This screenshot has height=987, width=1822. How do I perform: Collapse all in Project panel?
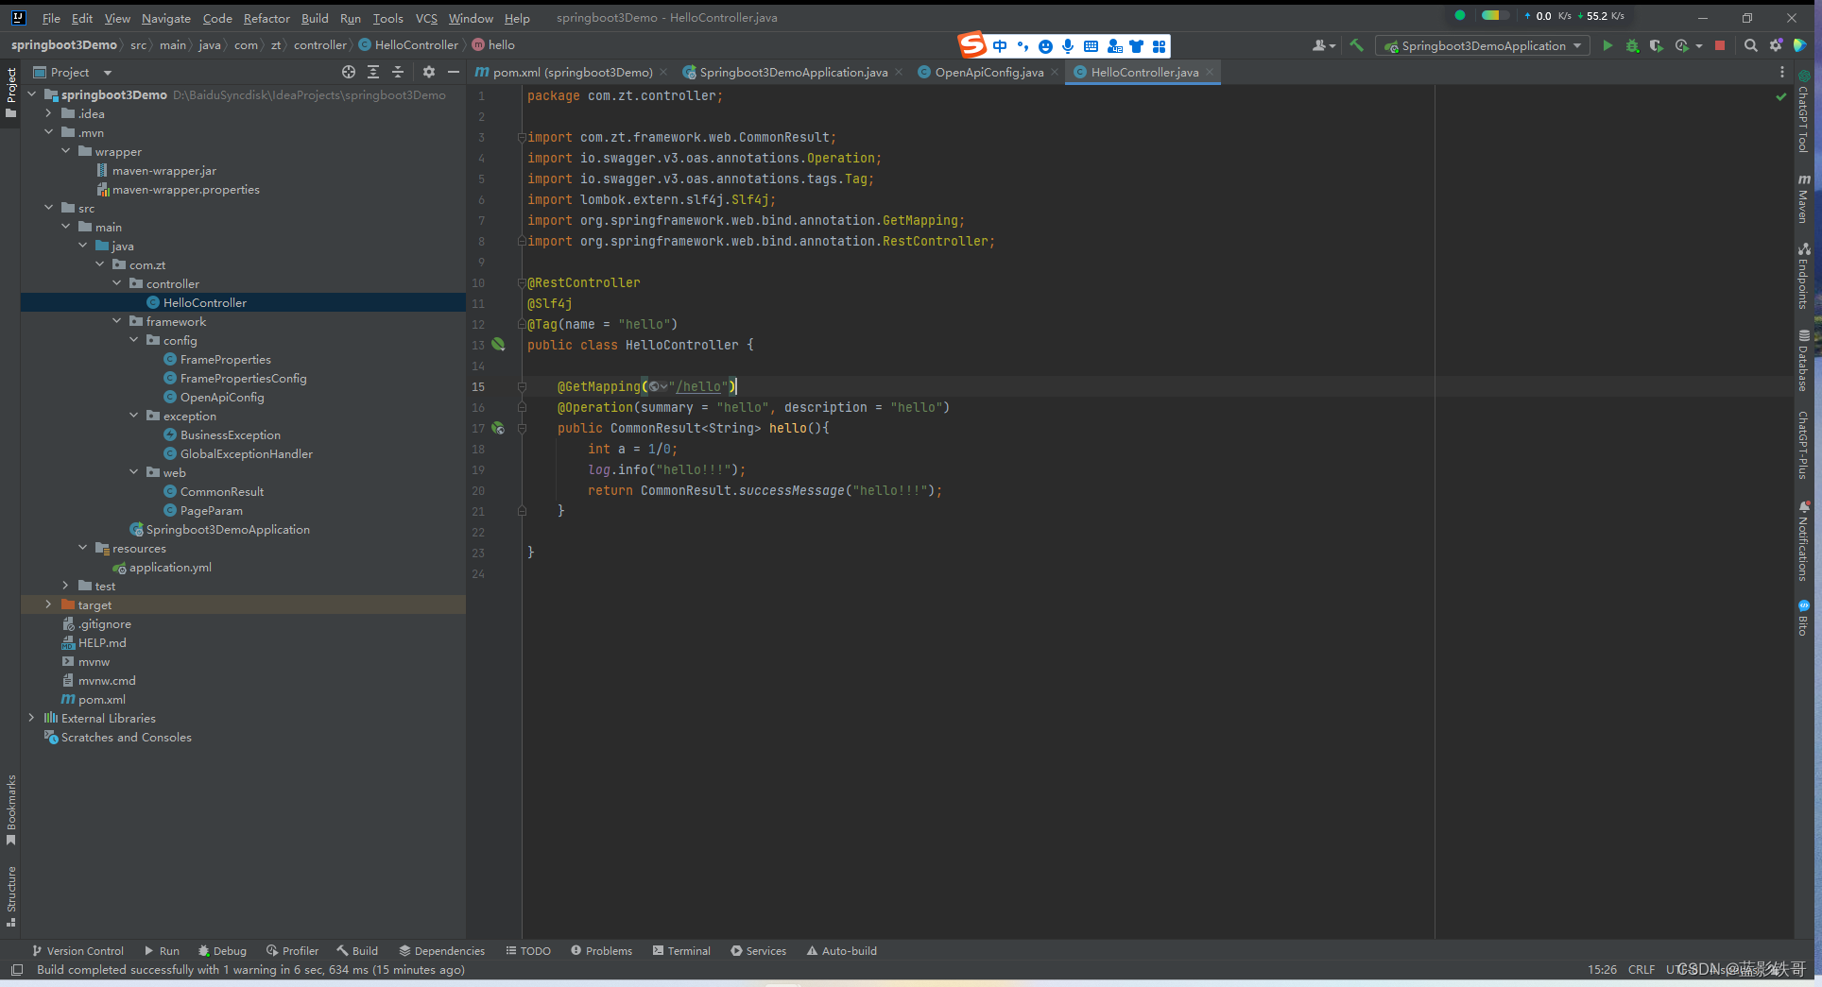click(398, 72)
